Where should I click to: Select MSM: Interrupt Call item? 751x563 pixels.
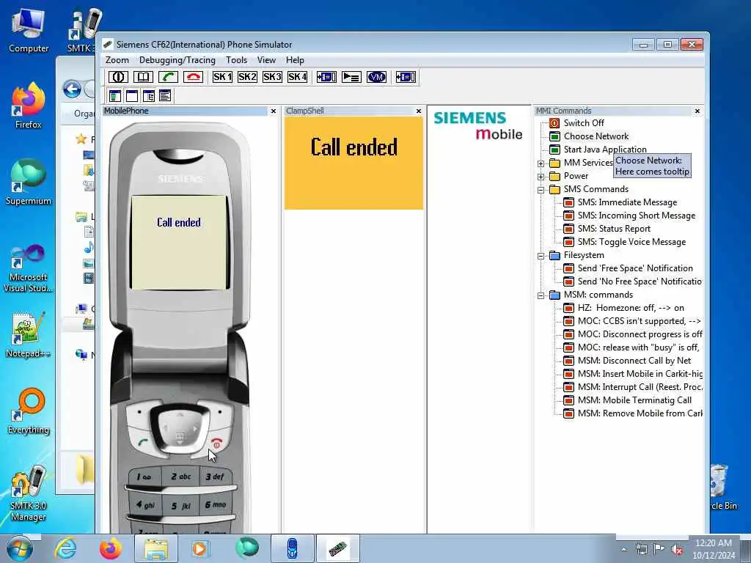click(640, 387)
